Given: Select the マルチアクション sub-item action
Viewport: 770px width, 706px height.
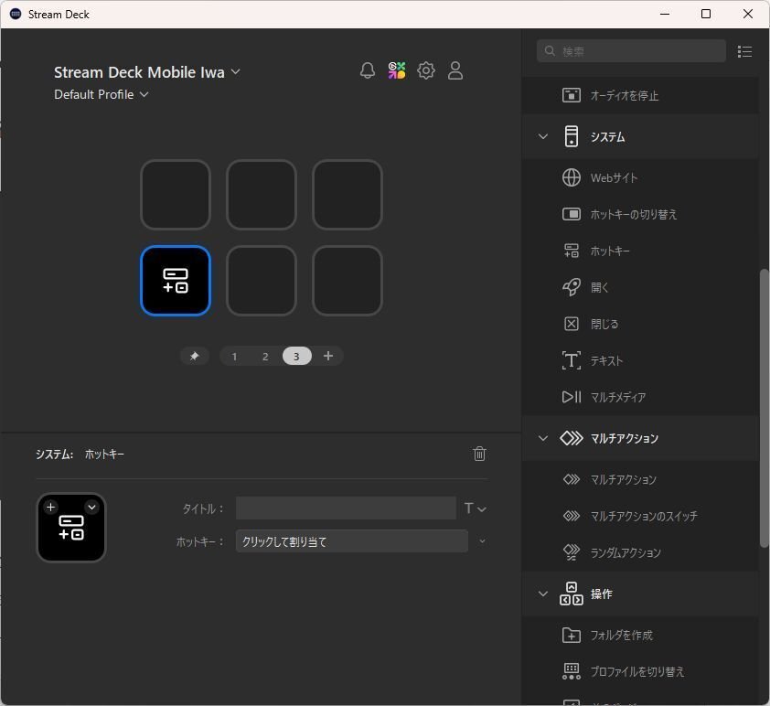Looking at the screenshot, I should click(640, 479).
